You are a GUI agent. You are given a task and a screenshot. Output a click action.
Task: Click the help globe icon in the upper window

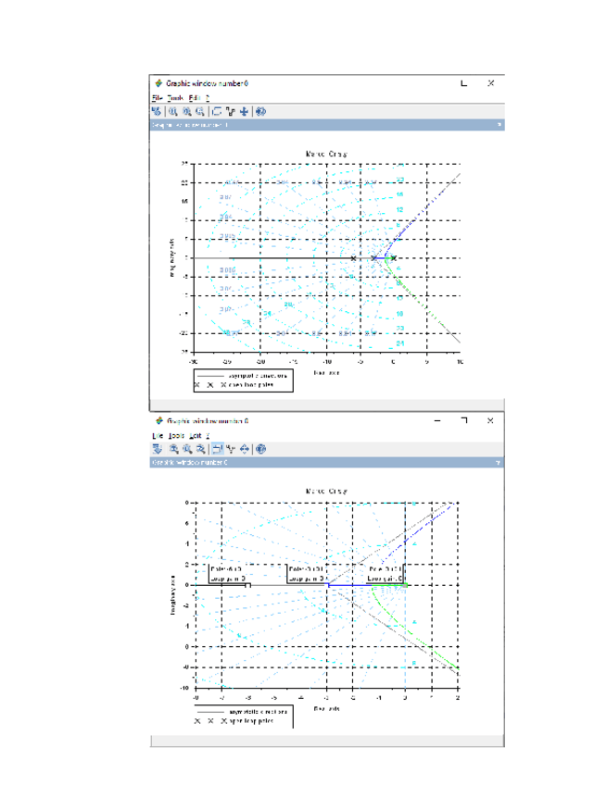(x=260, y=111)
